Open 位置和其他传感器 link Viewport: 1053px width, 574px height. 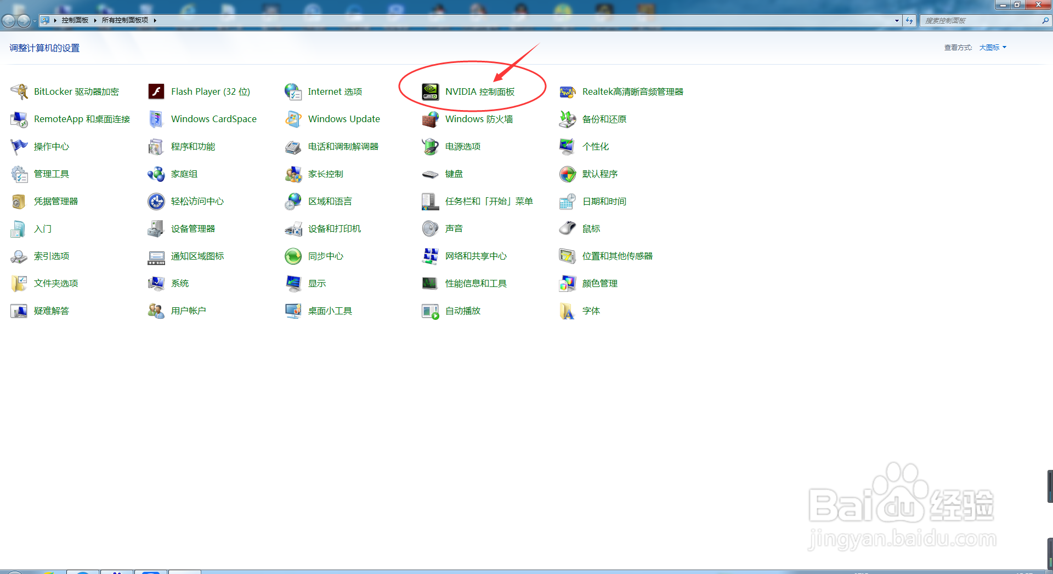coord(618,256)
